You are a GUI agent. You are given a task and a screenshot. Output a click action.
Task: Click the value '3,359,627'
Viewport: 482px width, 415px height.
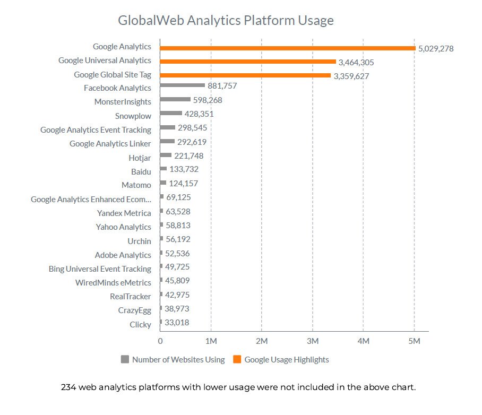click(x=351, y=76)
